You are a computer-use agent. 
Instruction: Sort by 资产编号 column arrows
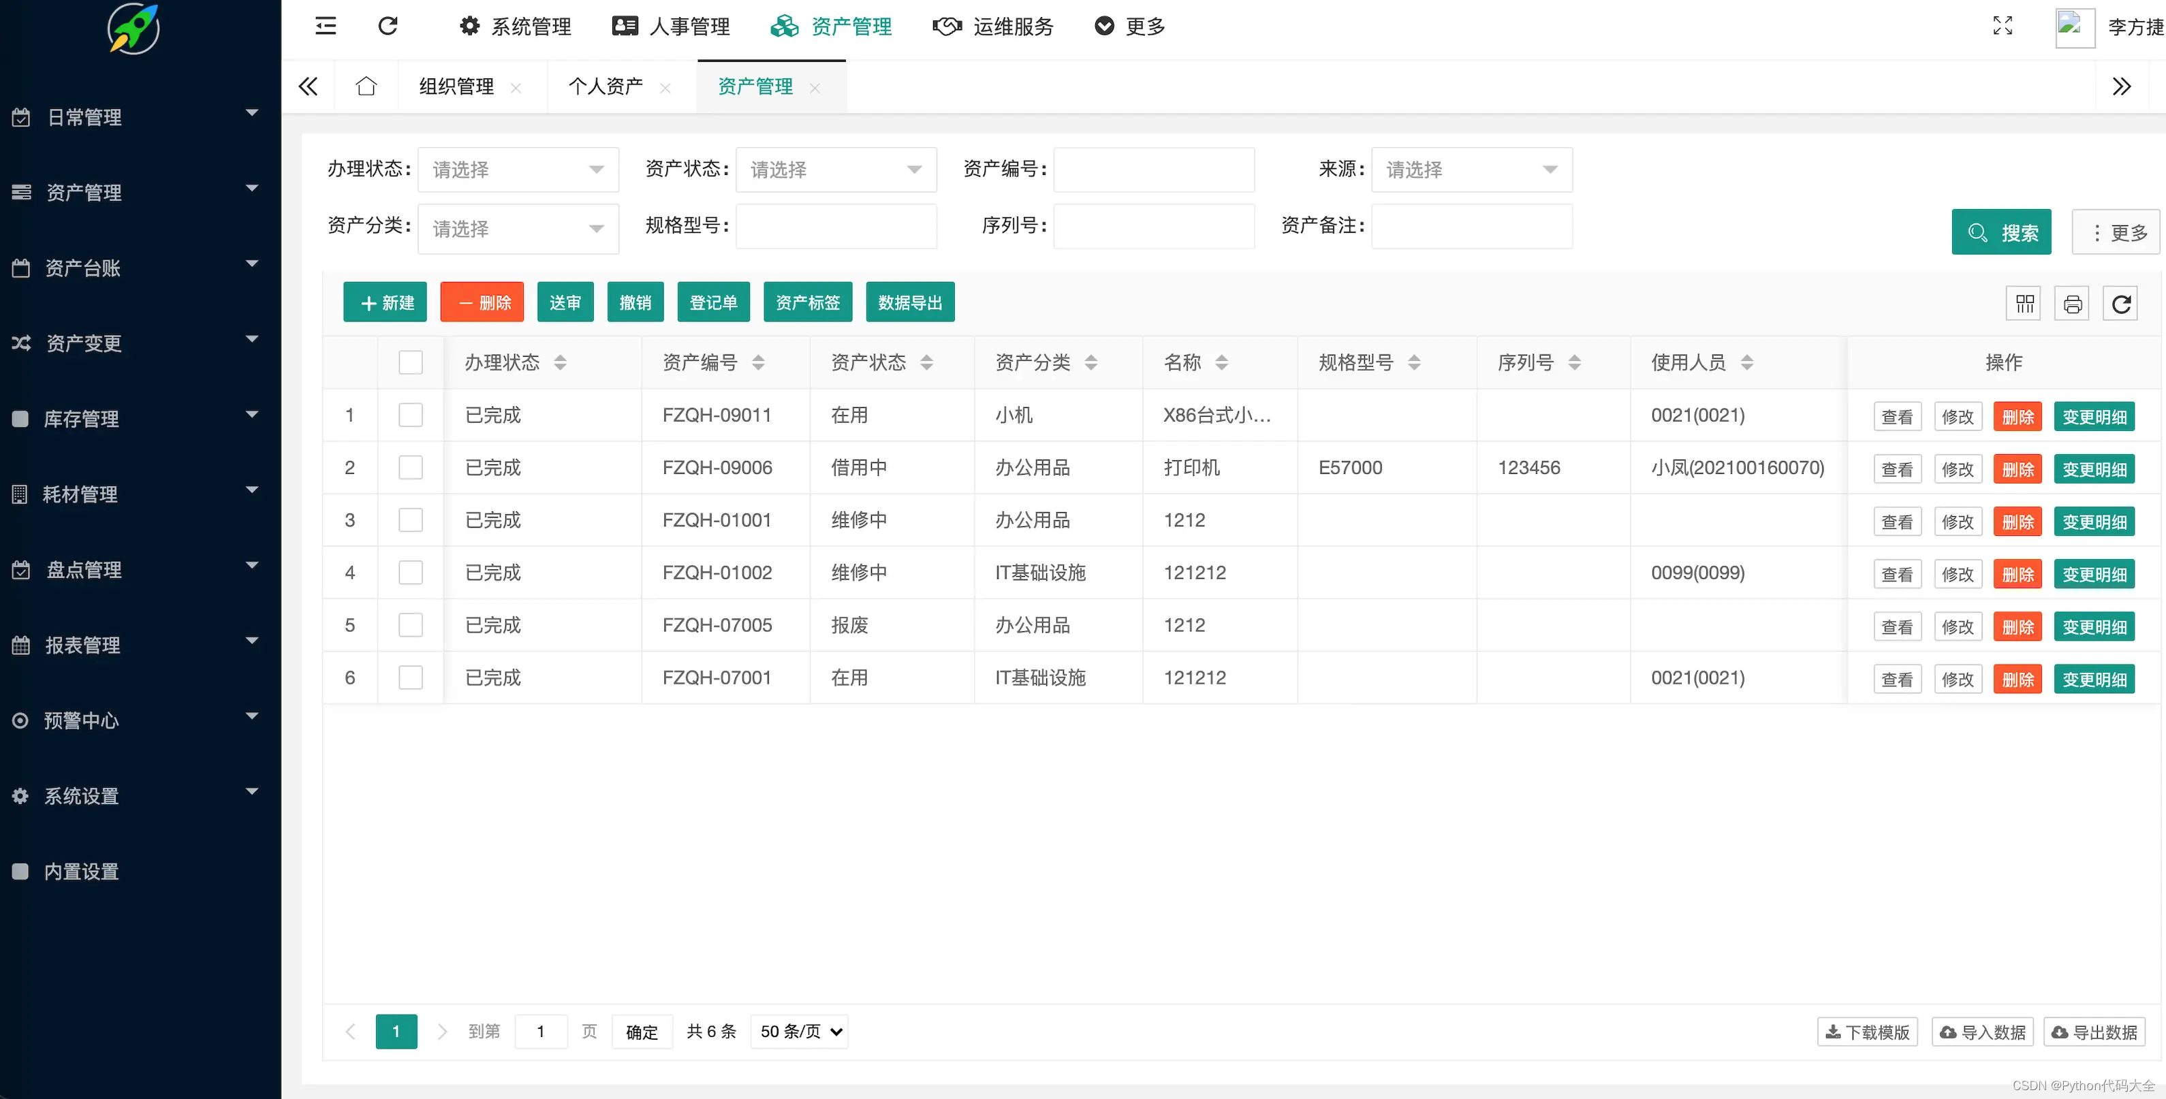tap(758, 362)
